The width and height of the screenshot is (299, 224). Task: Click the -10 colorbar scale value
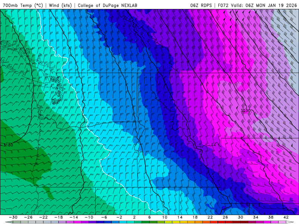click(89, 217)
